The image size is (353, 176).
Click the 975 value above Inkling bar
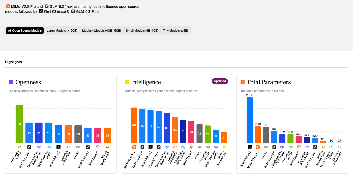266,125
